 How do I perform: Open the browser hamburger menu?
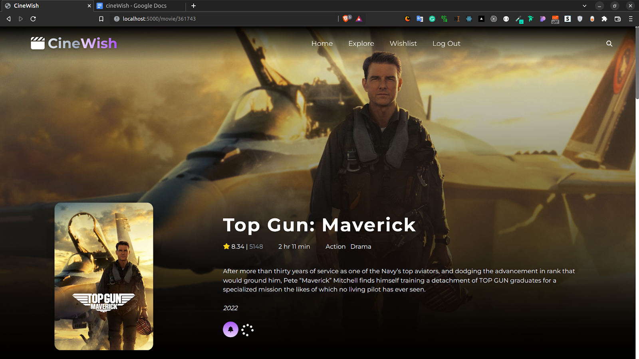[631, 19]
